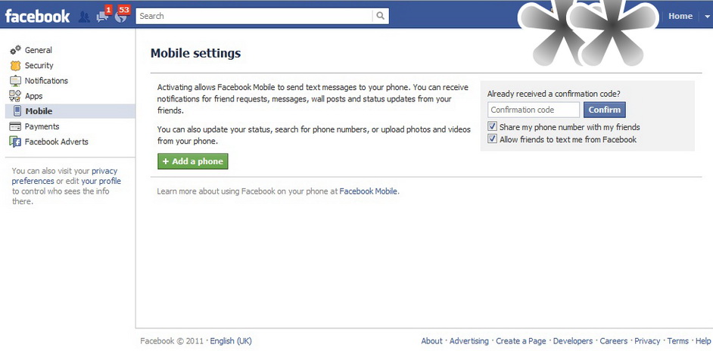
Task: Click the Add a phone button
Action: point(193,161)
